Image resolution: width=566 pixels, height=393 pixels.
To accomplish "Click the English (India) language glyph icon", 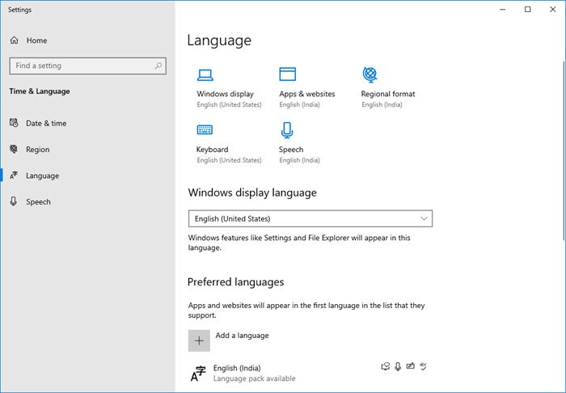I will tap(198, 374).
